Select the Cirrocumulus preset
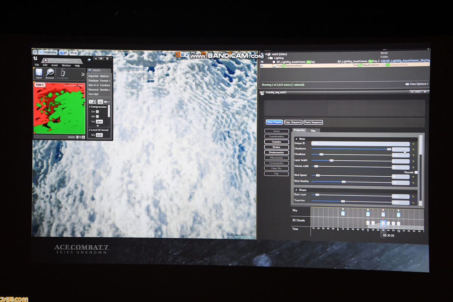453x302 pixels. click(x=276, y=163)
